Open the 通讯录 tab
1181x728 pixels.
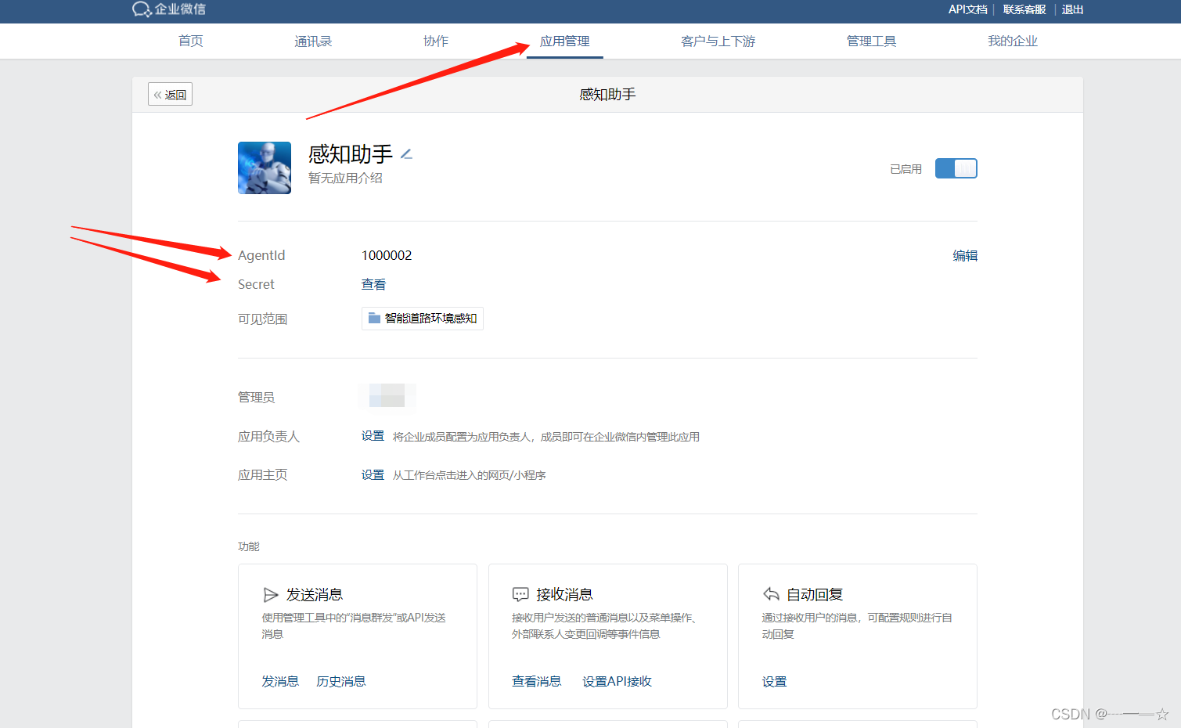[313, 41]
